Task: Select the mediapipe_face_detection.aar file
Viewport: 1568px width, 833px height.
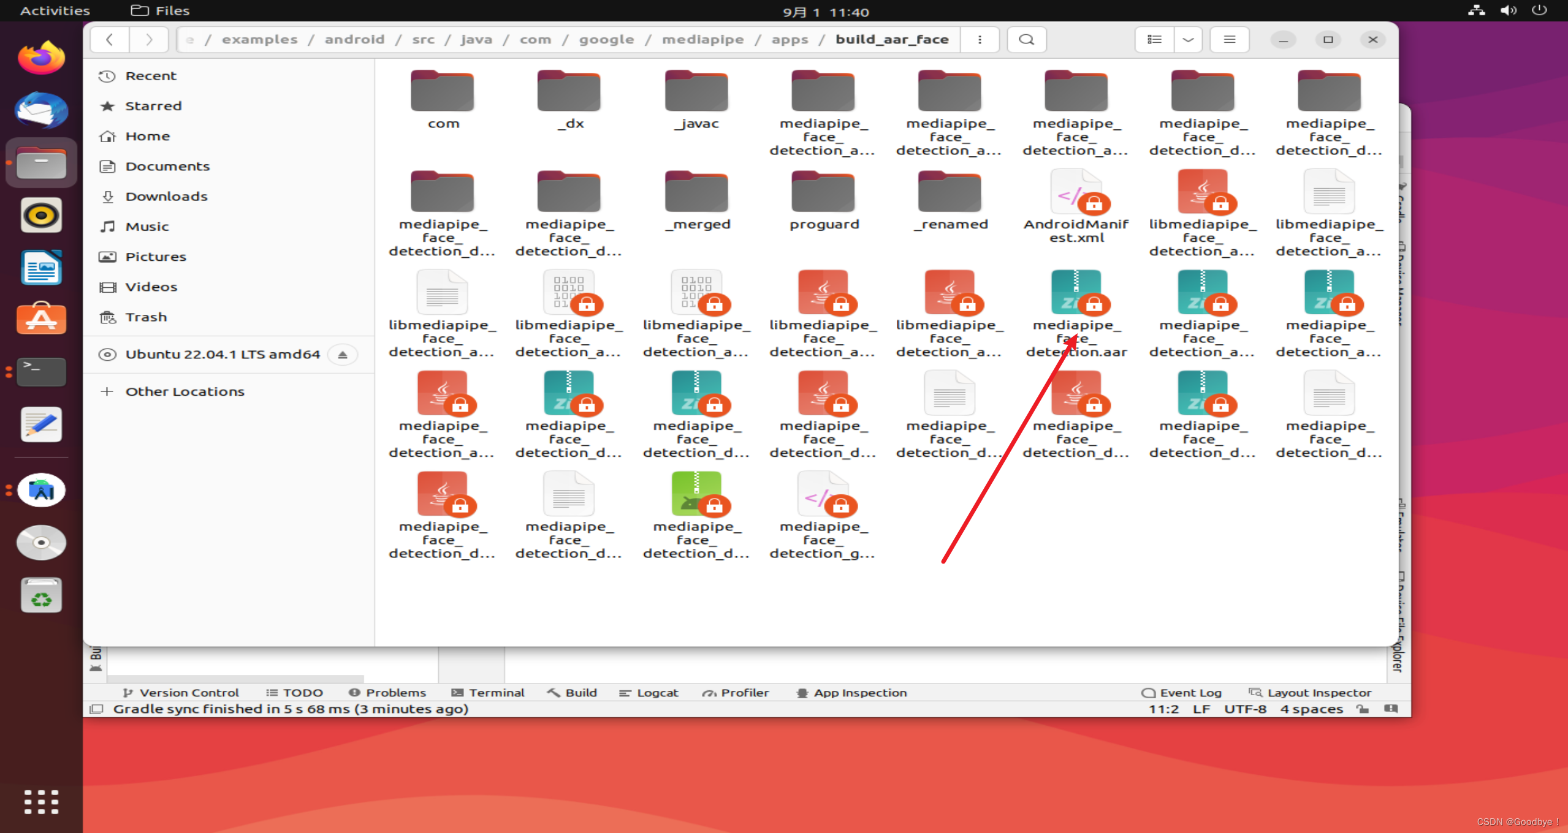Action: (x=1076, y=314)
